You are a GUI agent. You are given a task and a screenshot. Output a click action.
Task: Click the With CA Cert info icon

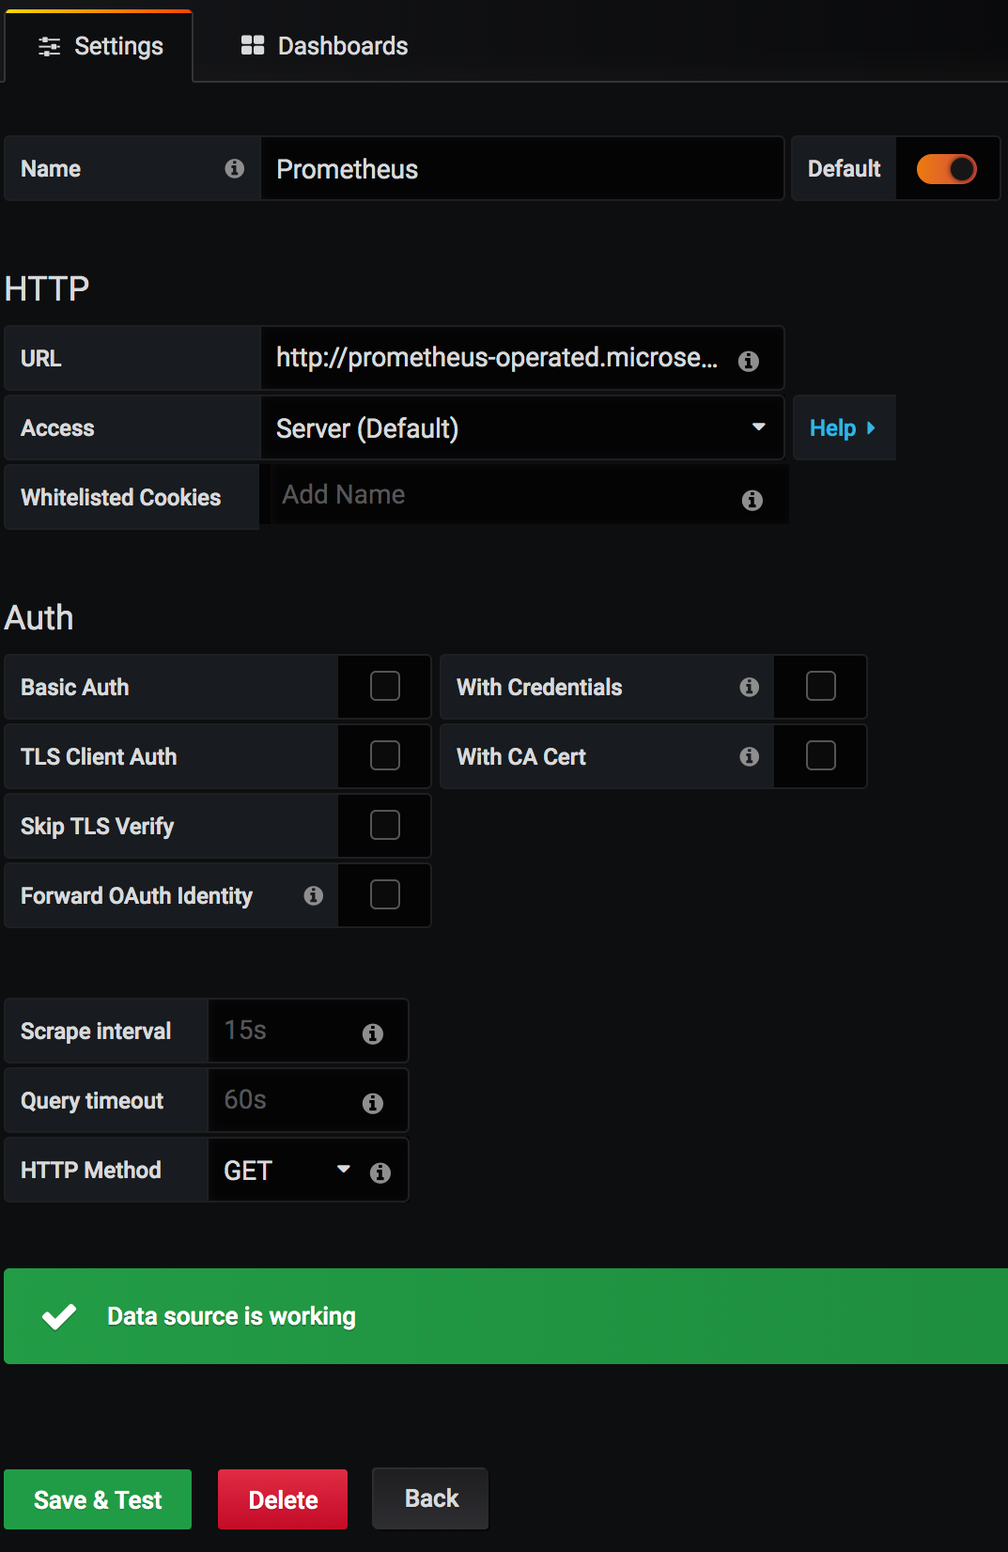coord(750,756)
